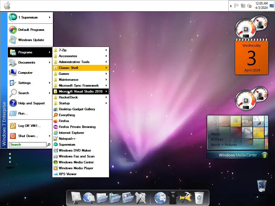
Task: Expand the Maintenance folder
Action: coord(81,79)
